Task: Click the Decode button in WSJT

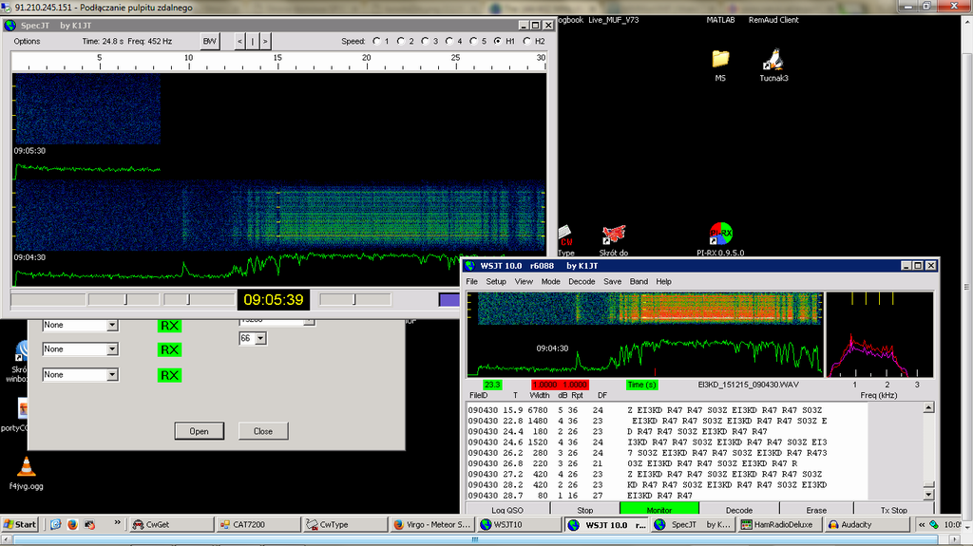Action: tap(739, 510)
